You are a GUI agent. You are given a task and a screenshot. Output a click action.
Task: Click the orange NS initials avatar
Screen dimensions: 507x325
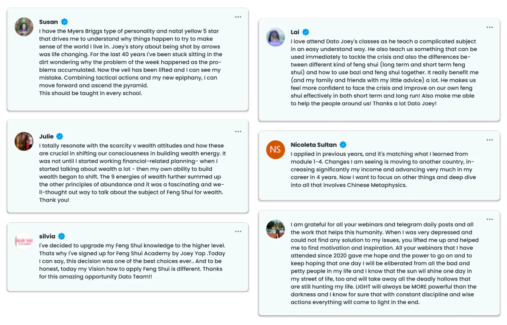[275, 150]
